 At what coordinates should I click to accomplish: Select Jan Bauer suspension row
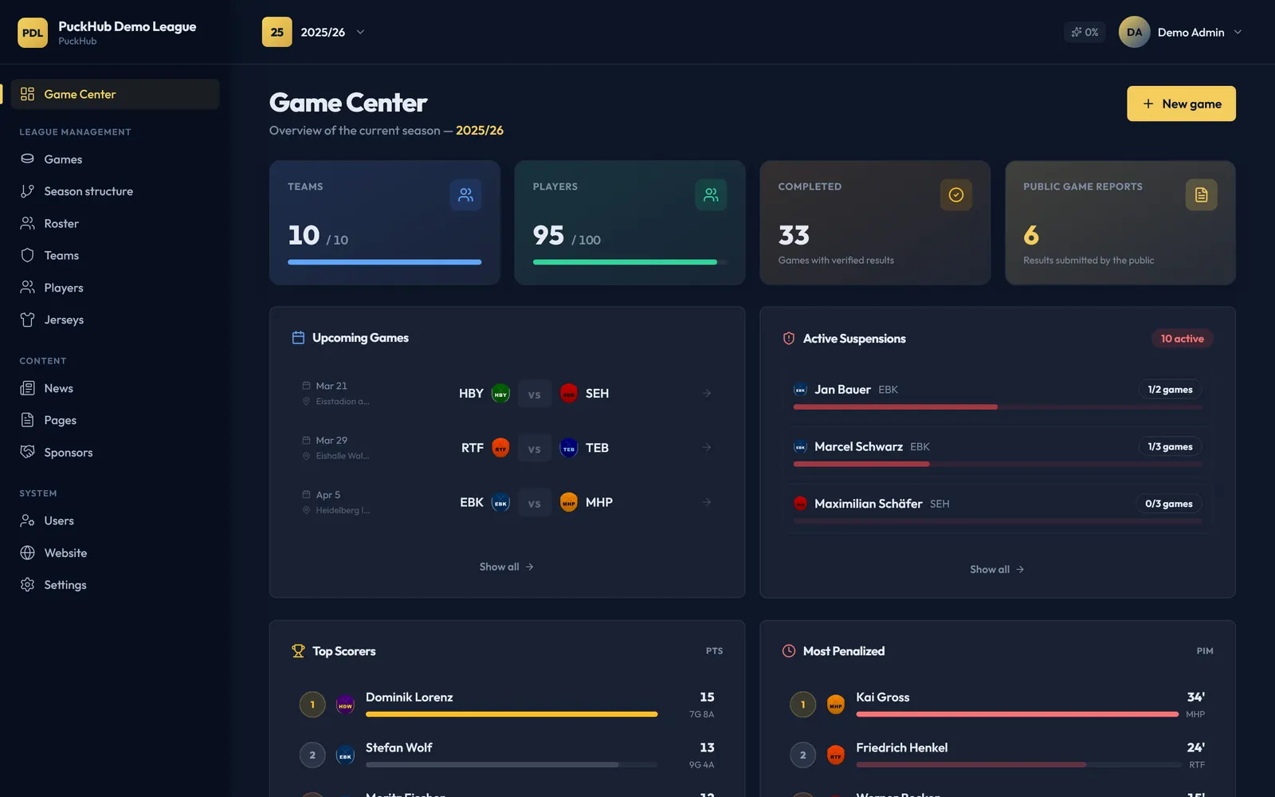[998, 395]
